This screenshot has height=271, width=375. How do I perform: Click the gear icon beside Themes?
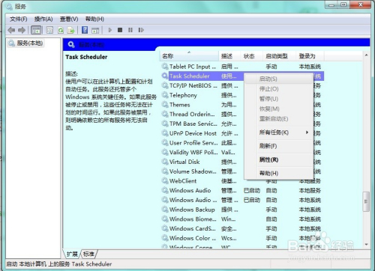[165, 105]
